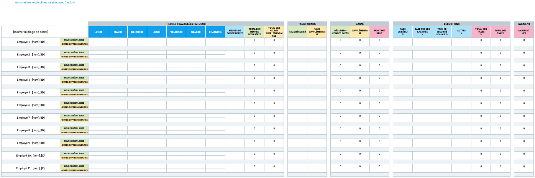This screenshot has height=178, width=535.
Task: Select the 'TAXE SUR LES SALAIRES %' header
Action: click(422, 32)
